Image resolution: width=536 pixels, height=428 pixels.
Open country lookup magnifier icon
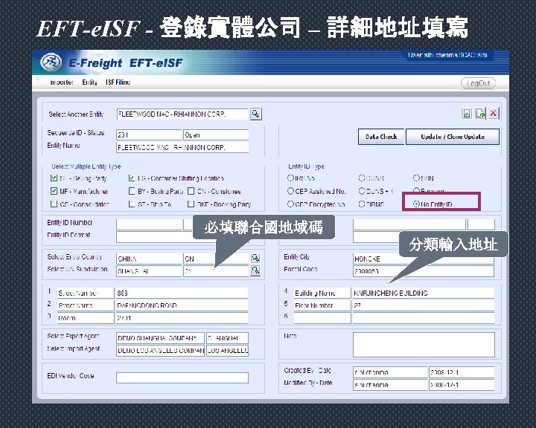[255, 258]
